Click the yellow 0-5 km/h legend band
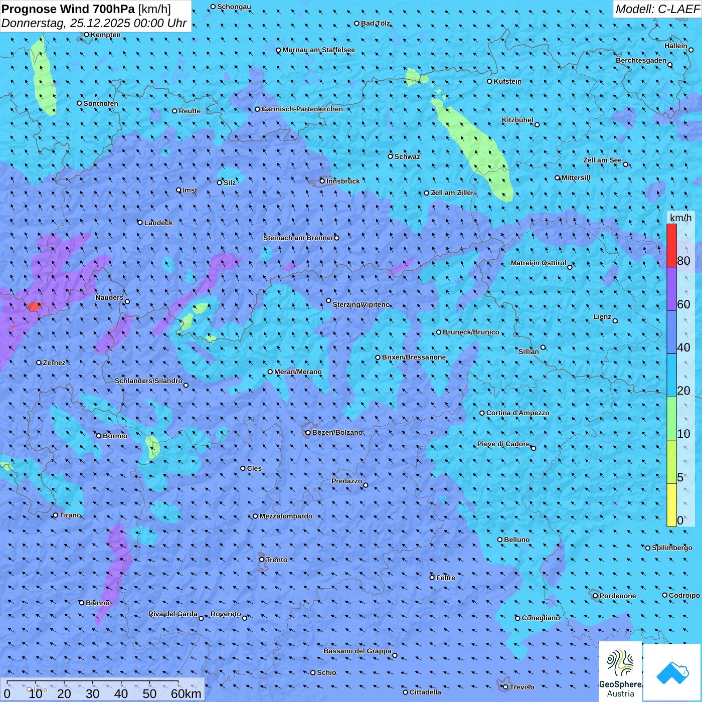The height and width of the screenshot is (702, 702). [671, 505]
